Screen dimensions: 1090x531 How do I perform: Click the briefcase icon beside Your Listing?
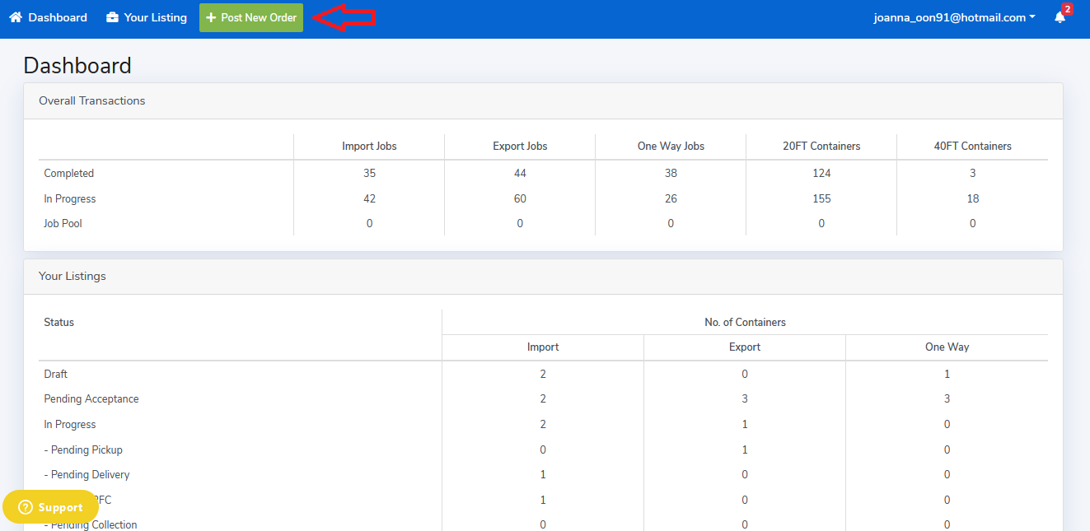pos(113,17)
